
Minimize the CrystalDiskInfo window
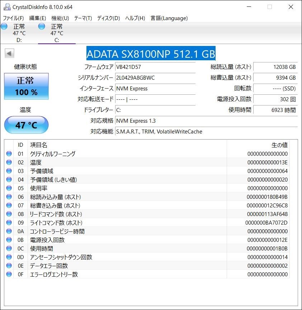point(249,7)
